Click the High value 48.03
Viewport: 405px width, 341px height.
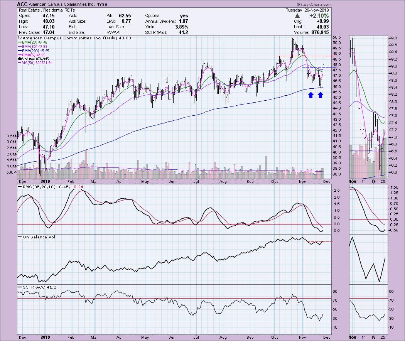pyautogui.click(x=48, y=21)
